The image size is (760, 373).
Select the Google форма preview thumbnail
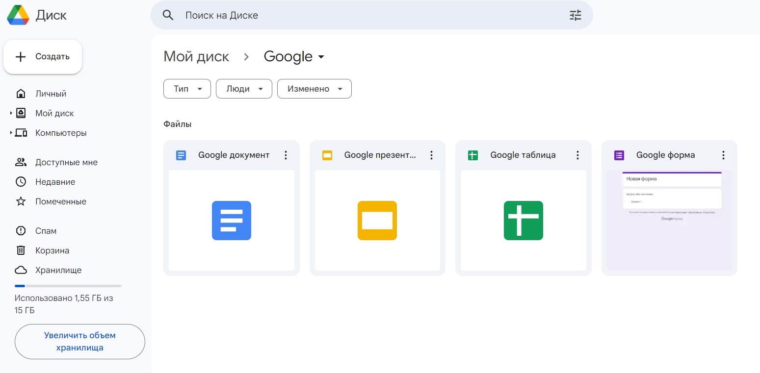coord(669,221)
